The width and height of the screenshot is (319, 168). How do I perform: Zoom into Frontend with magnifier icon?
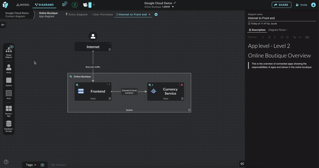pyautogui.click(x=77, y=85)
